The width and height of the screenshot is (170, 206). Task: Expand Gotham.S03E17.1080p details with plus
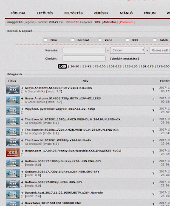(x=22, y=161)
